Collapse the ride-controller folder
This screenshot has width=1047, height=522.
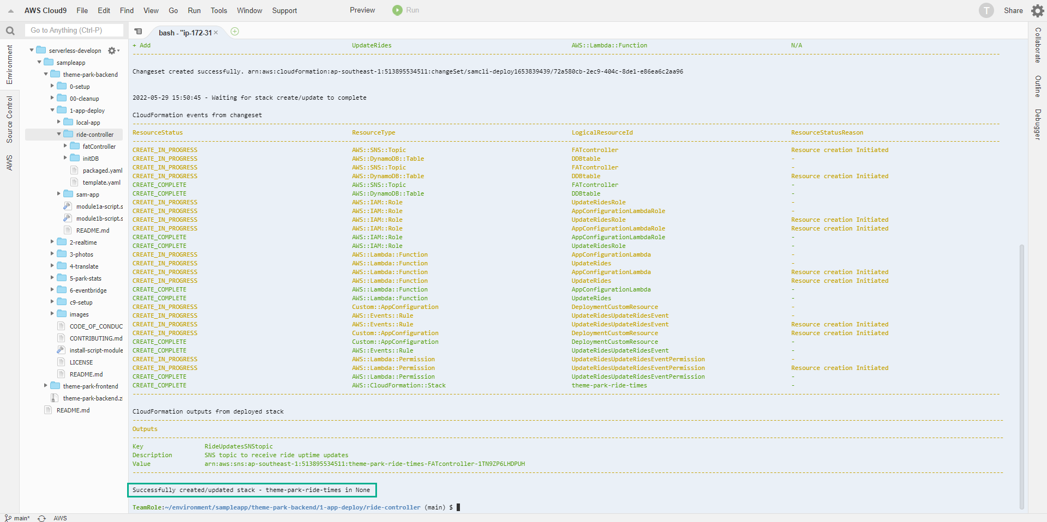[x=59, y=134]
